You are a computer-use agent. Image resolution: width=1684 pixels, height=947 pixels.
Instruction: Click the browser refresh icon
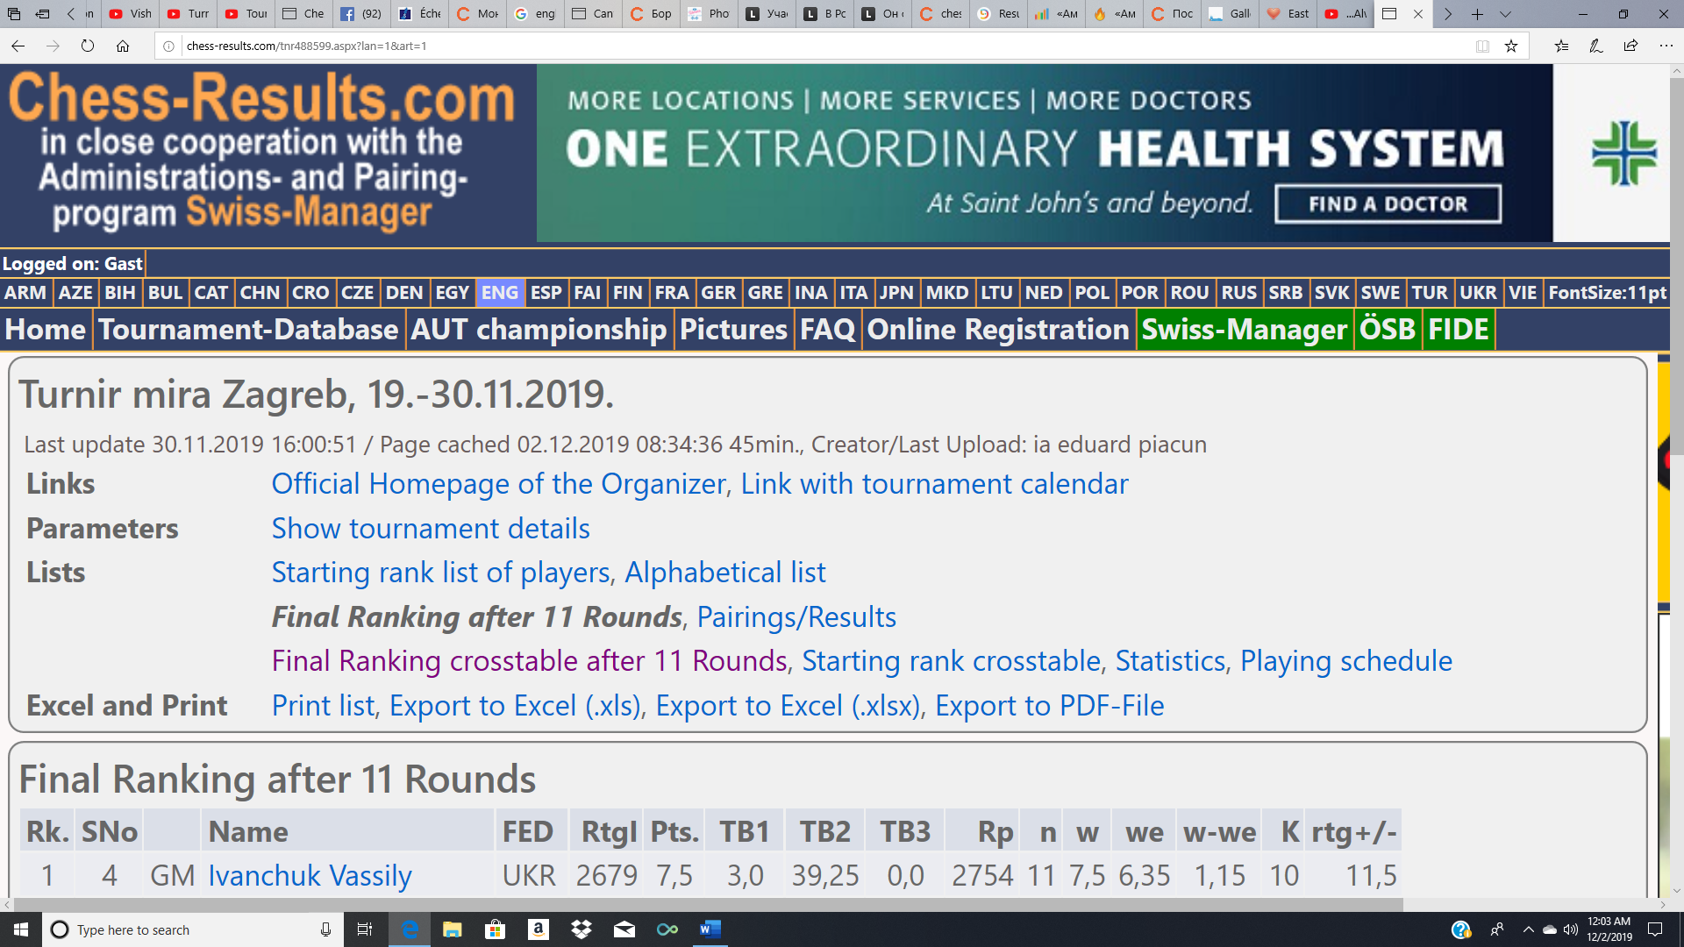click(88, 46)
